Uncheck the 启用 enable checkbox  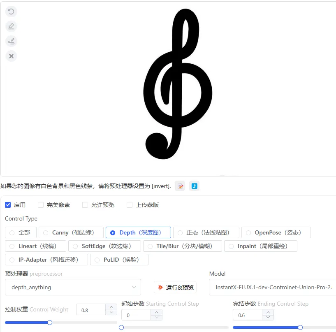click(x=8, y=204)
